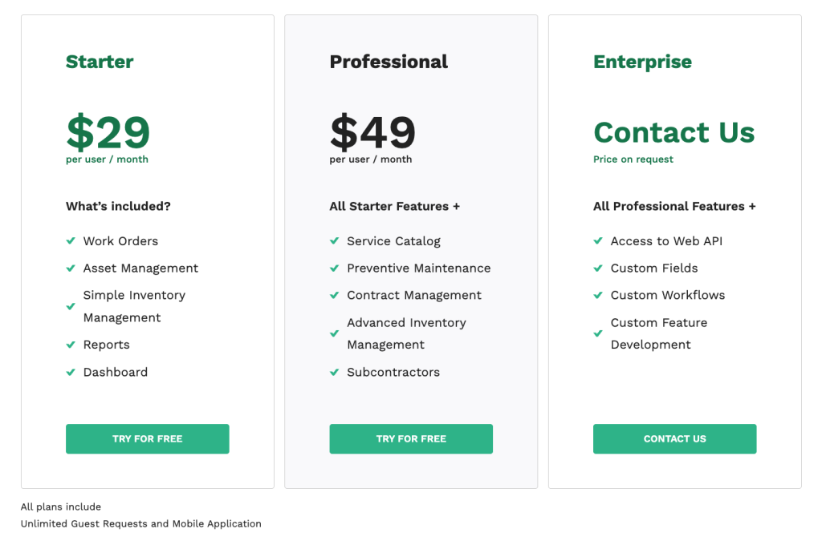Viewport: 822px width, 545px height.
Task: Click the Professional plan title
Action: pyautogui.click(x=389, y=62)
